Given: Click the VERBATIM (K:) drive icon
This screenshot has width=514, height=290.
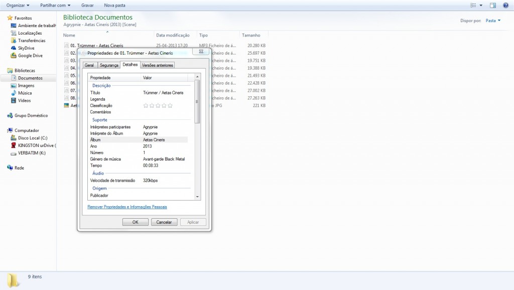Looking at the screenshot, I should click(14, 153).
